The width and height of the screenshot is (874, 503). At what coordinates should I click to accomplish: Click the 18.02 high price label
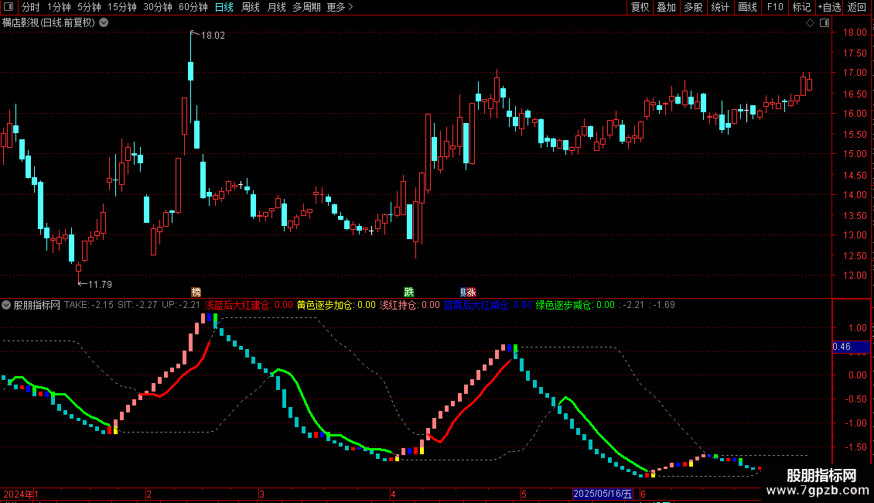[x=213, y=35]
